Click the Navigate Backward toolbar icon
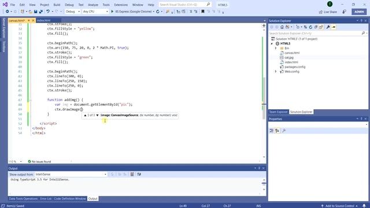 click(x=8, y=12)
